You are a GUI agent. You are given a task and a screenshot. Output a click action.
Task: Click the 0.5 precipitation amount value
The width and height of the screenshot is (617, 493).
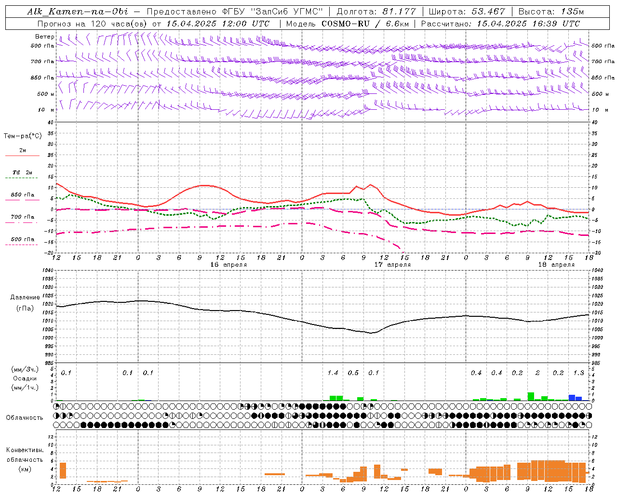click(x=353, y=373)
